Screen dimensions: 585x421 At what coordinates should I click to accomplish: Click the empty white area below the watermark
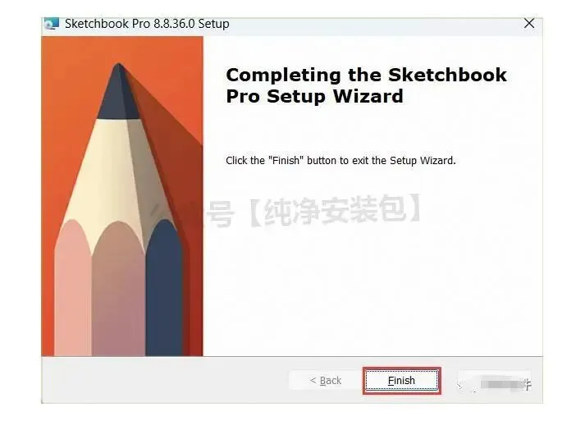(373, 291)
